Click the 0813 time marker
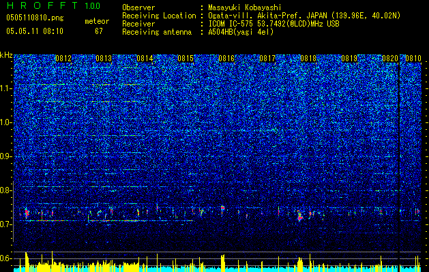429x272 pixels. click(104, 58)
